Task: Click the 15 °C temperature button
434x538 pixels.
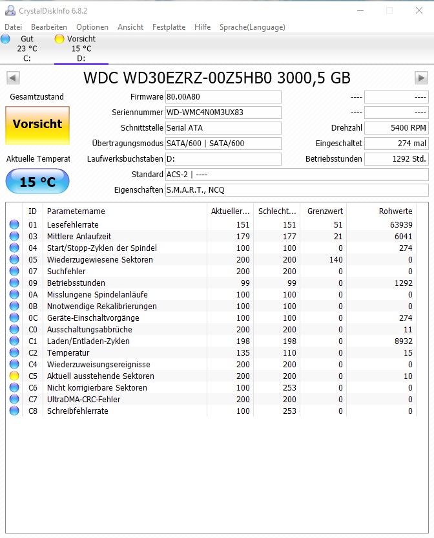Action: [x=37, y=181]
